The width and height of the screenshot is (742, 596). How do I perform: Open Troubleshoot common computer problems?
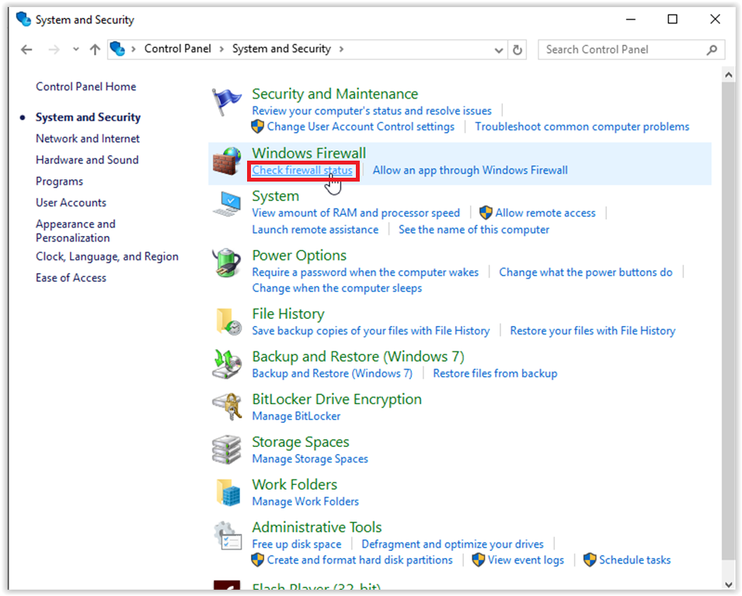click(582, 126)
